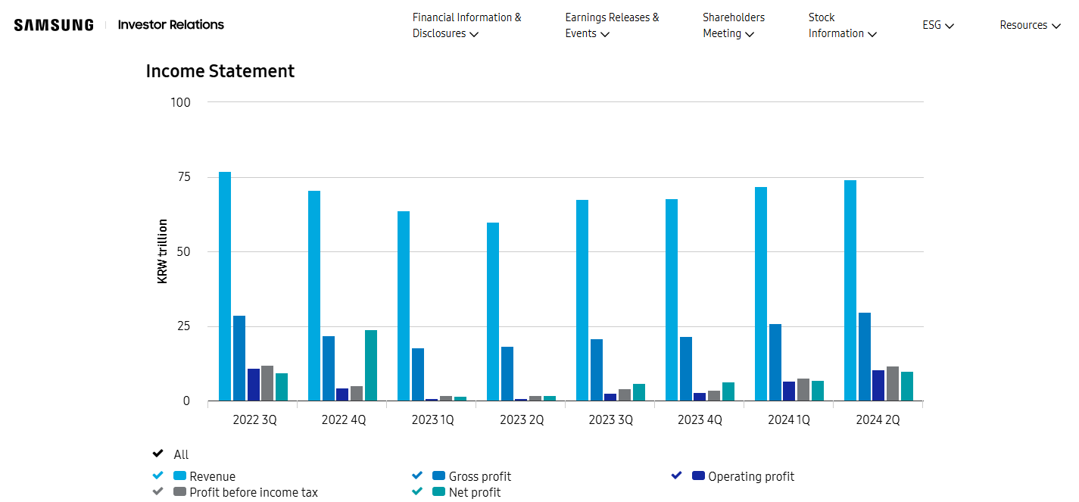Open the Stock Information menu
1079x502 pixels.
[x=841, y=25]
